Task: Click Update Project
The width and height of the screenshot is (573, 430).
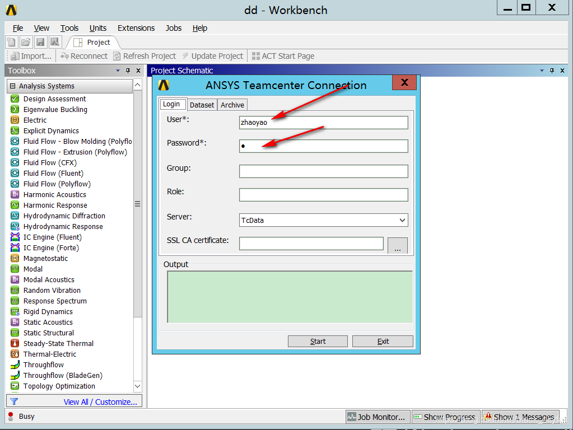Action: coord(213,56)
